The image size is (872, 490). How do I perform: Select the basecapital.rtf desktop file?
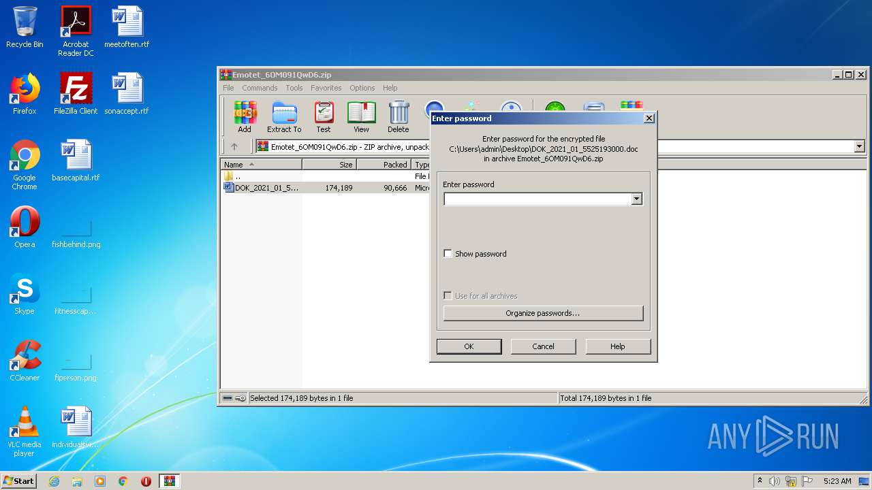click(76, 161)
